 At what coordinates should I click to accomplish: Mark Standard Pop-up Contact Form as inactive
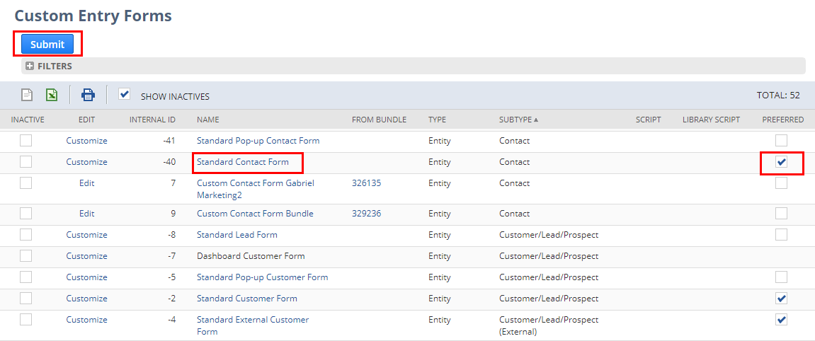[25, 141]
